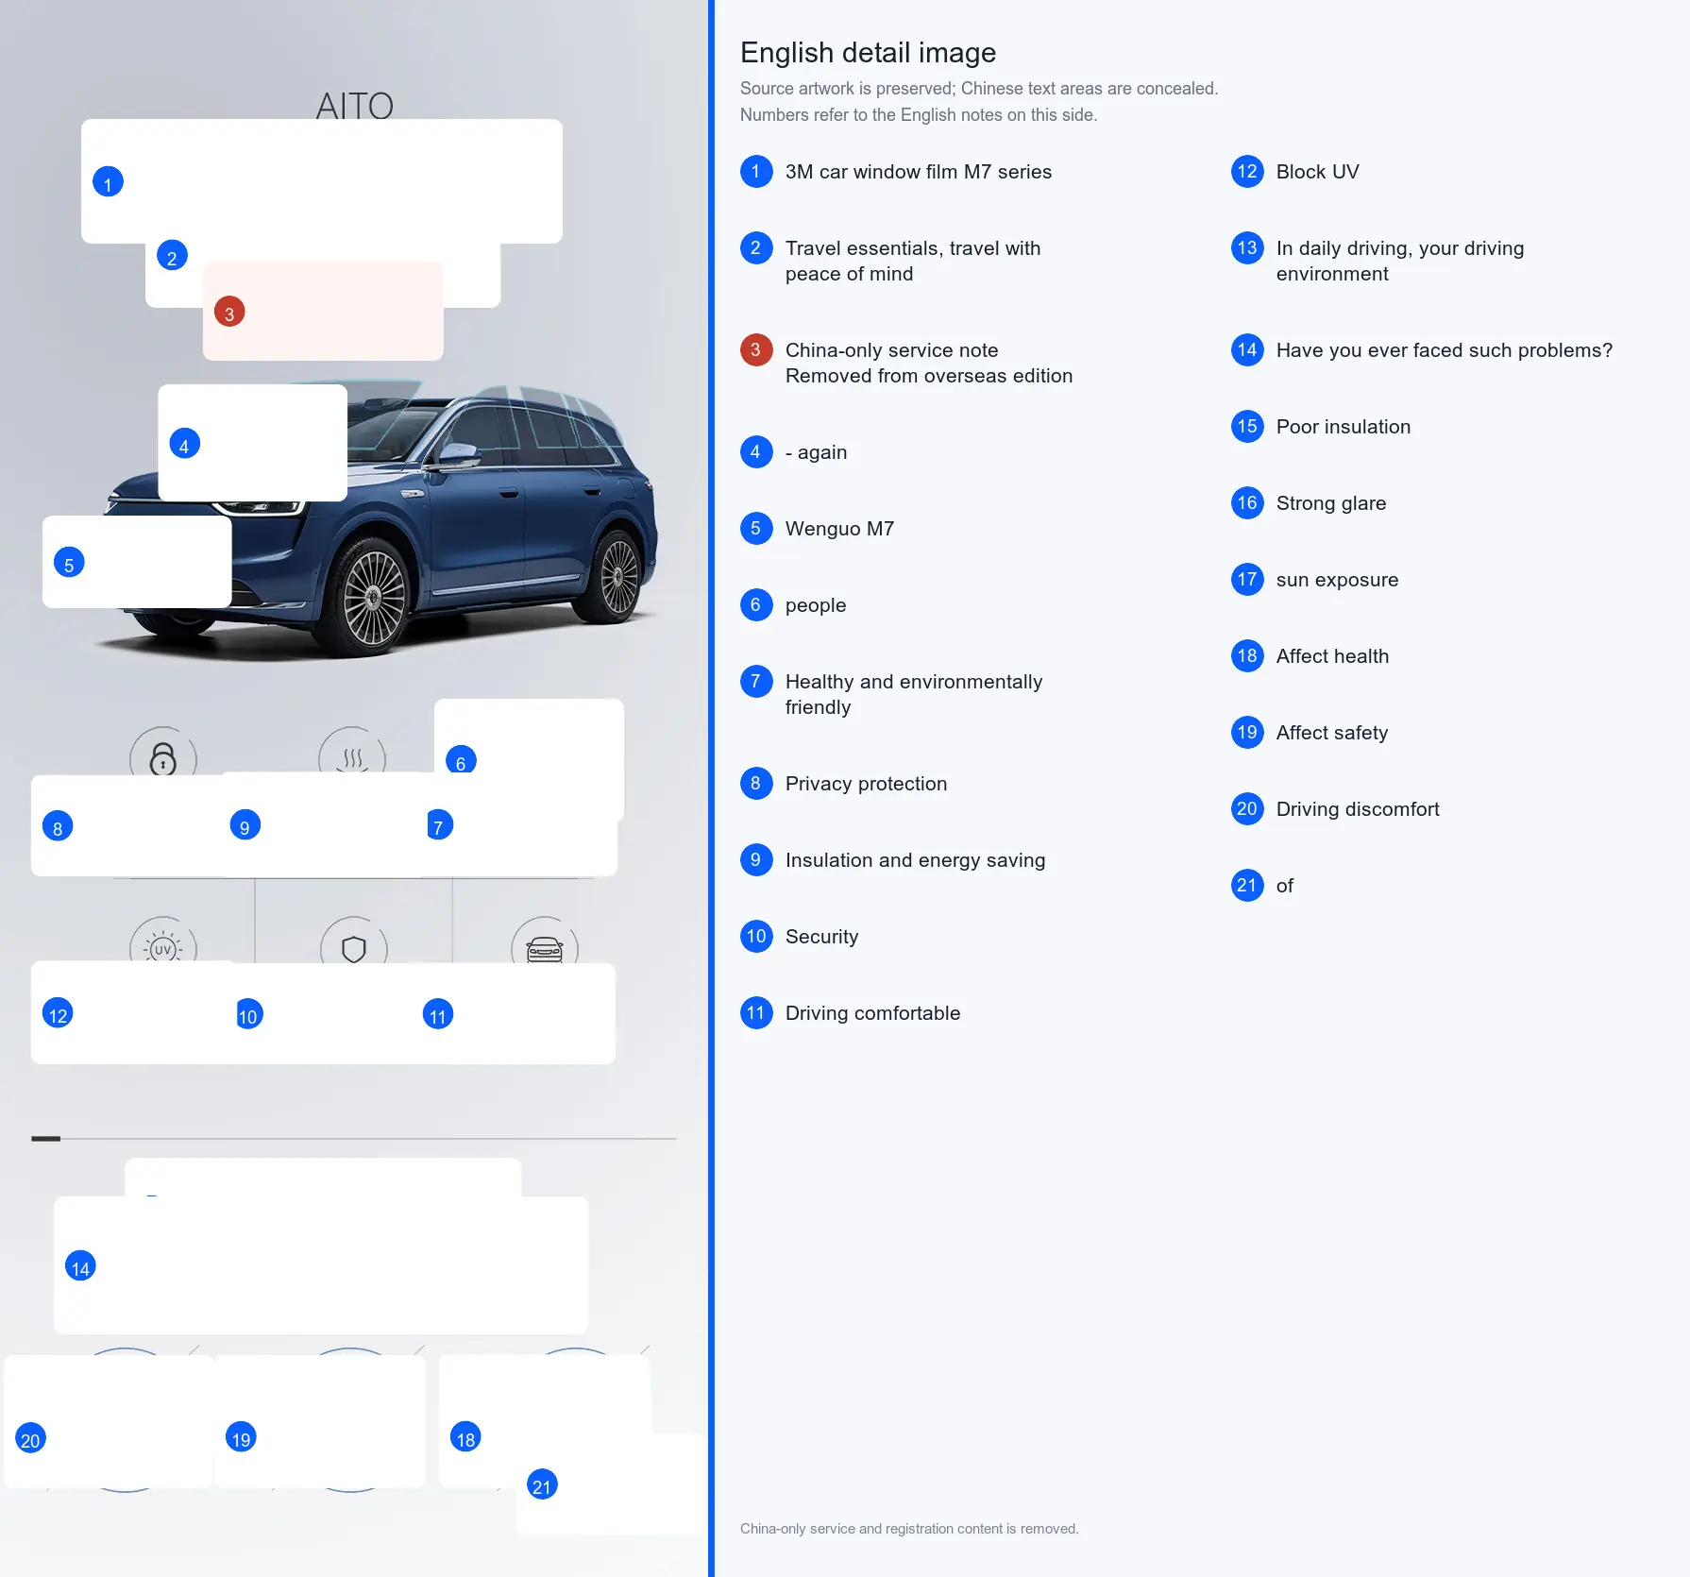Select the 'Poor insulation' entry
The width and height of the screenshot is (1690, 1577).
tap(1344, 427)
